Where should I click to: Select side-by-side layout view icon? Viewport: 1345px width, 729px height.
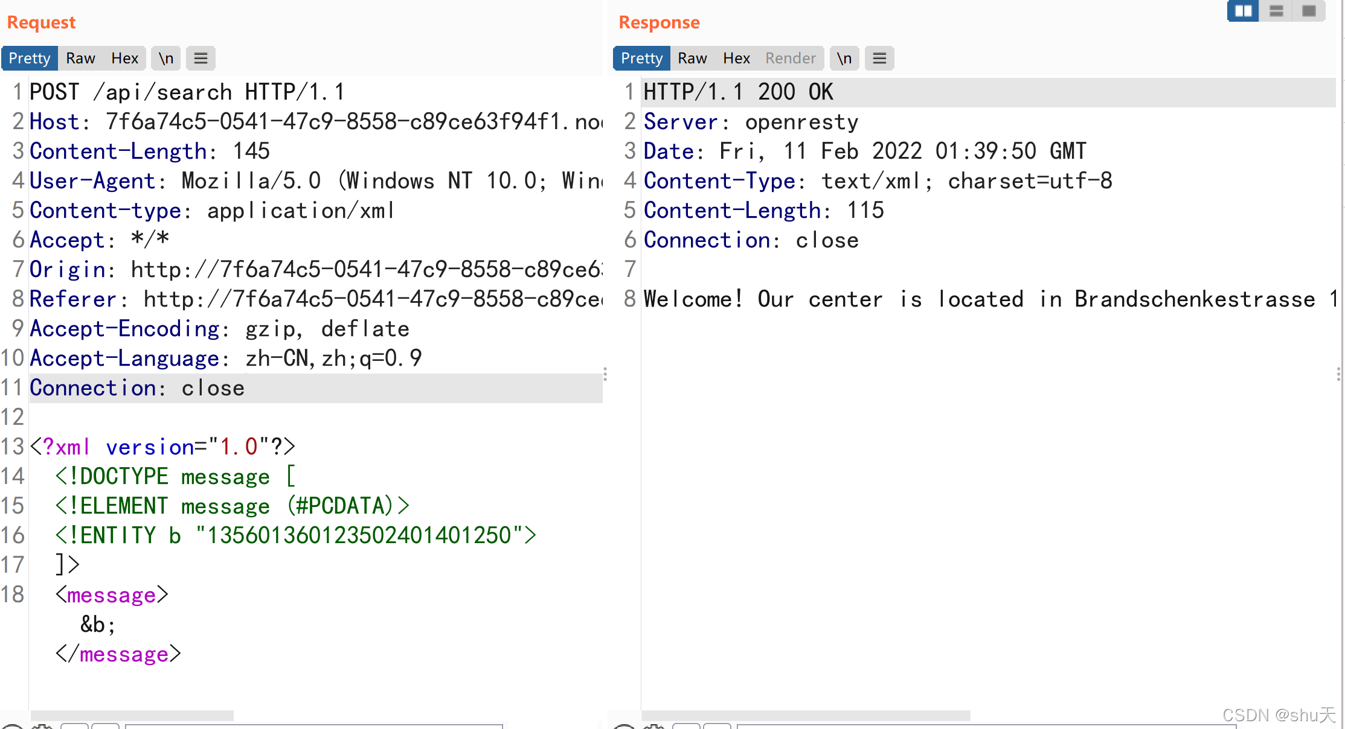coord(1243,11)
